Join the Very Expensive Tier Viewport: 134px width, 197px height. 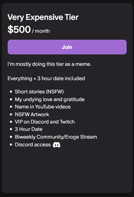coord(67,47)
